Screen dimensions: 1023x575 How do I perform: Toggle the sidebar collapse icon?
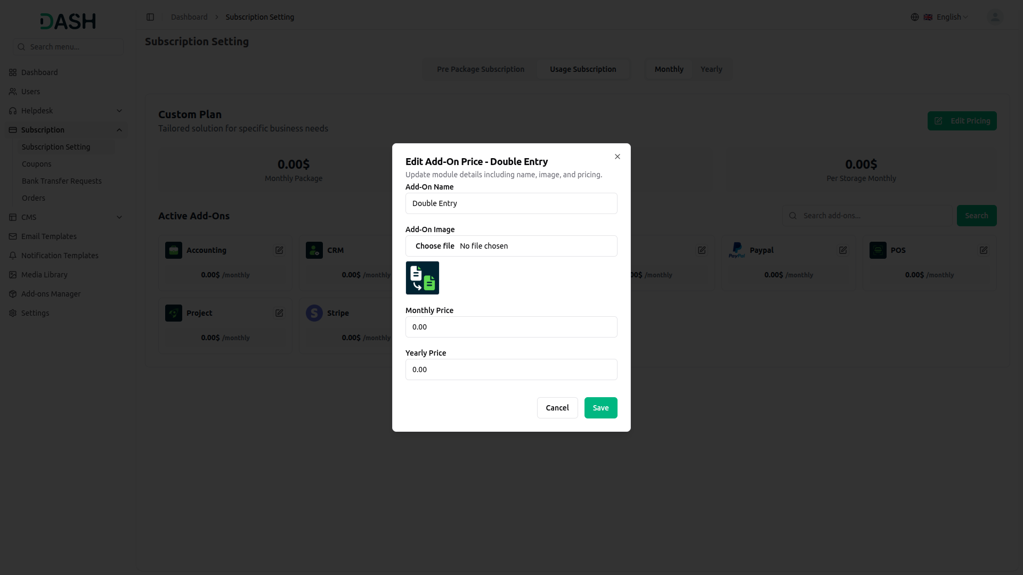(x=150, y=17)
